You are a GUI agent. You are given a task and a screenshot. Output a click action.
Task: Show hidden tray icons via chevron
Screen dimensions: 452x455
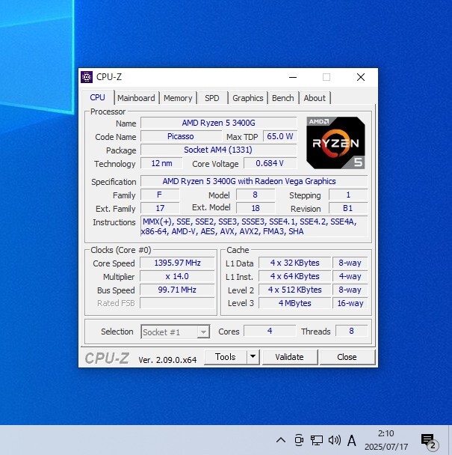point(280,440)
